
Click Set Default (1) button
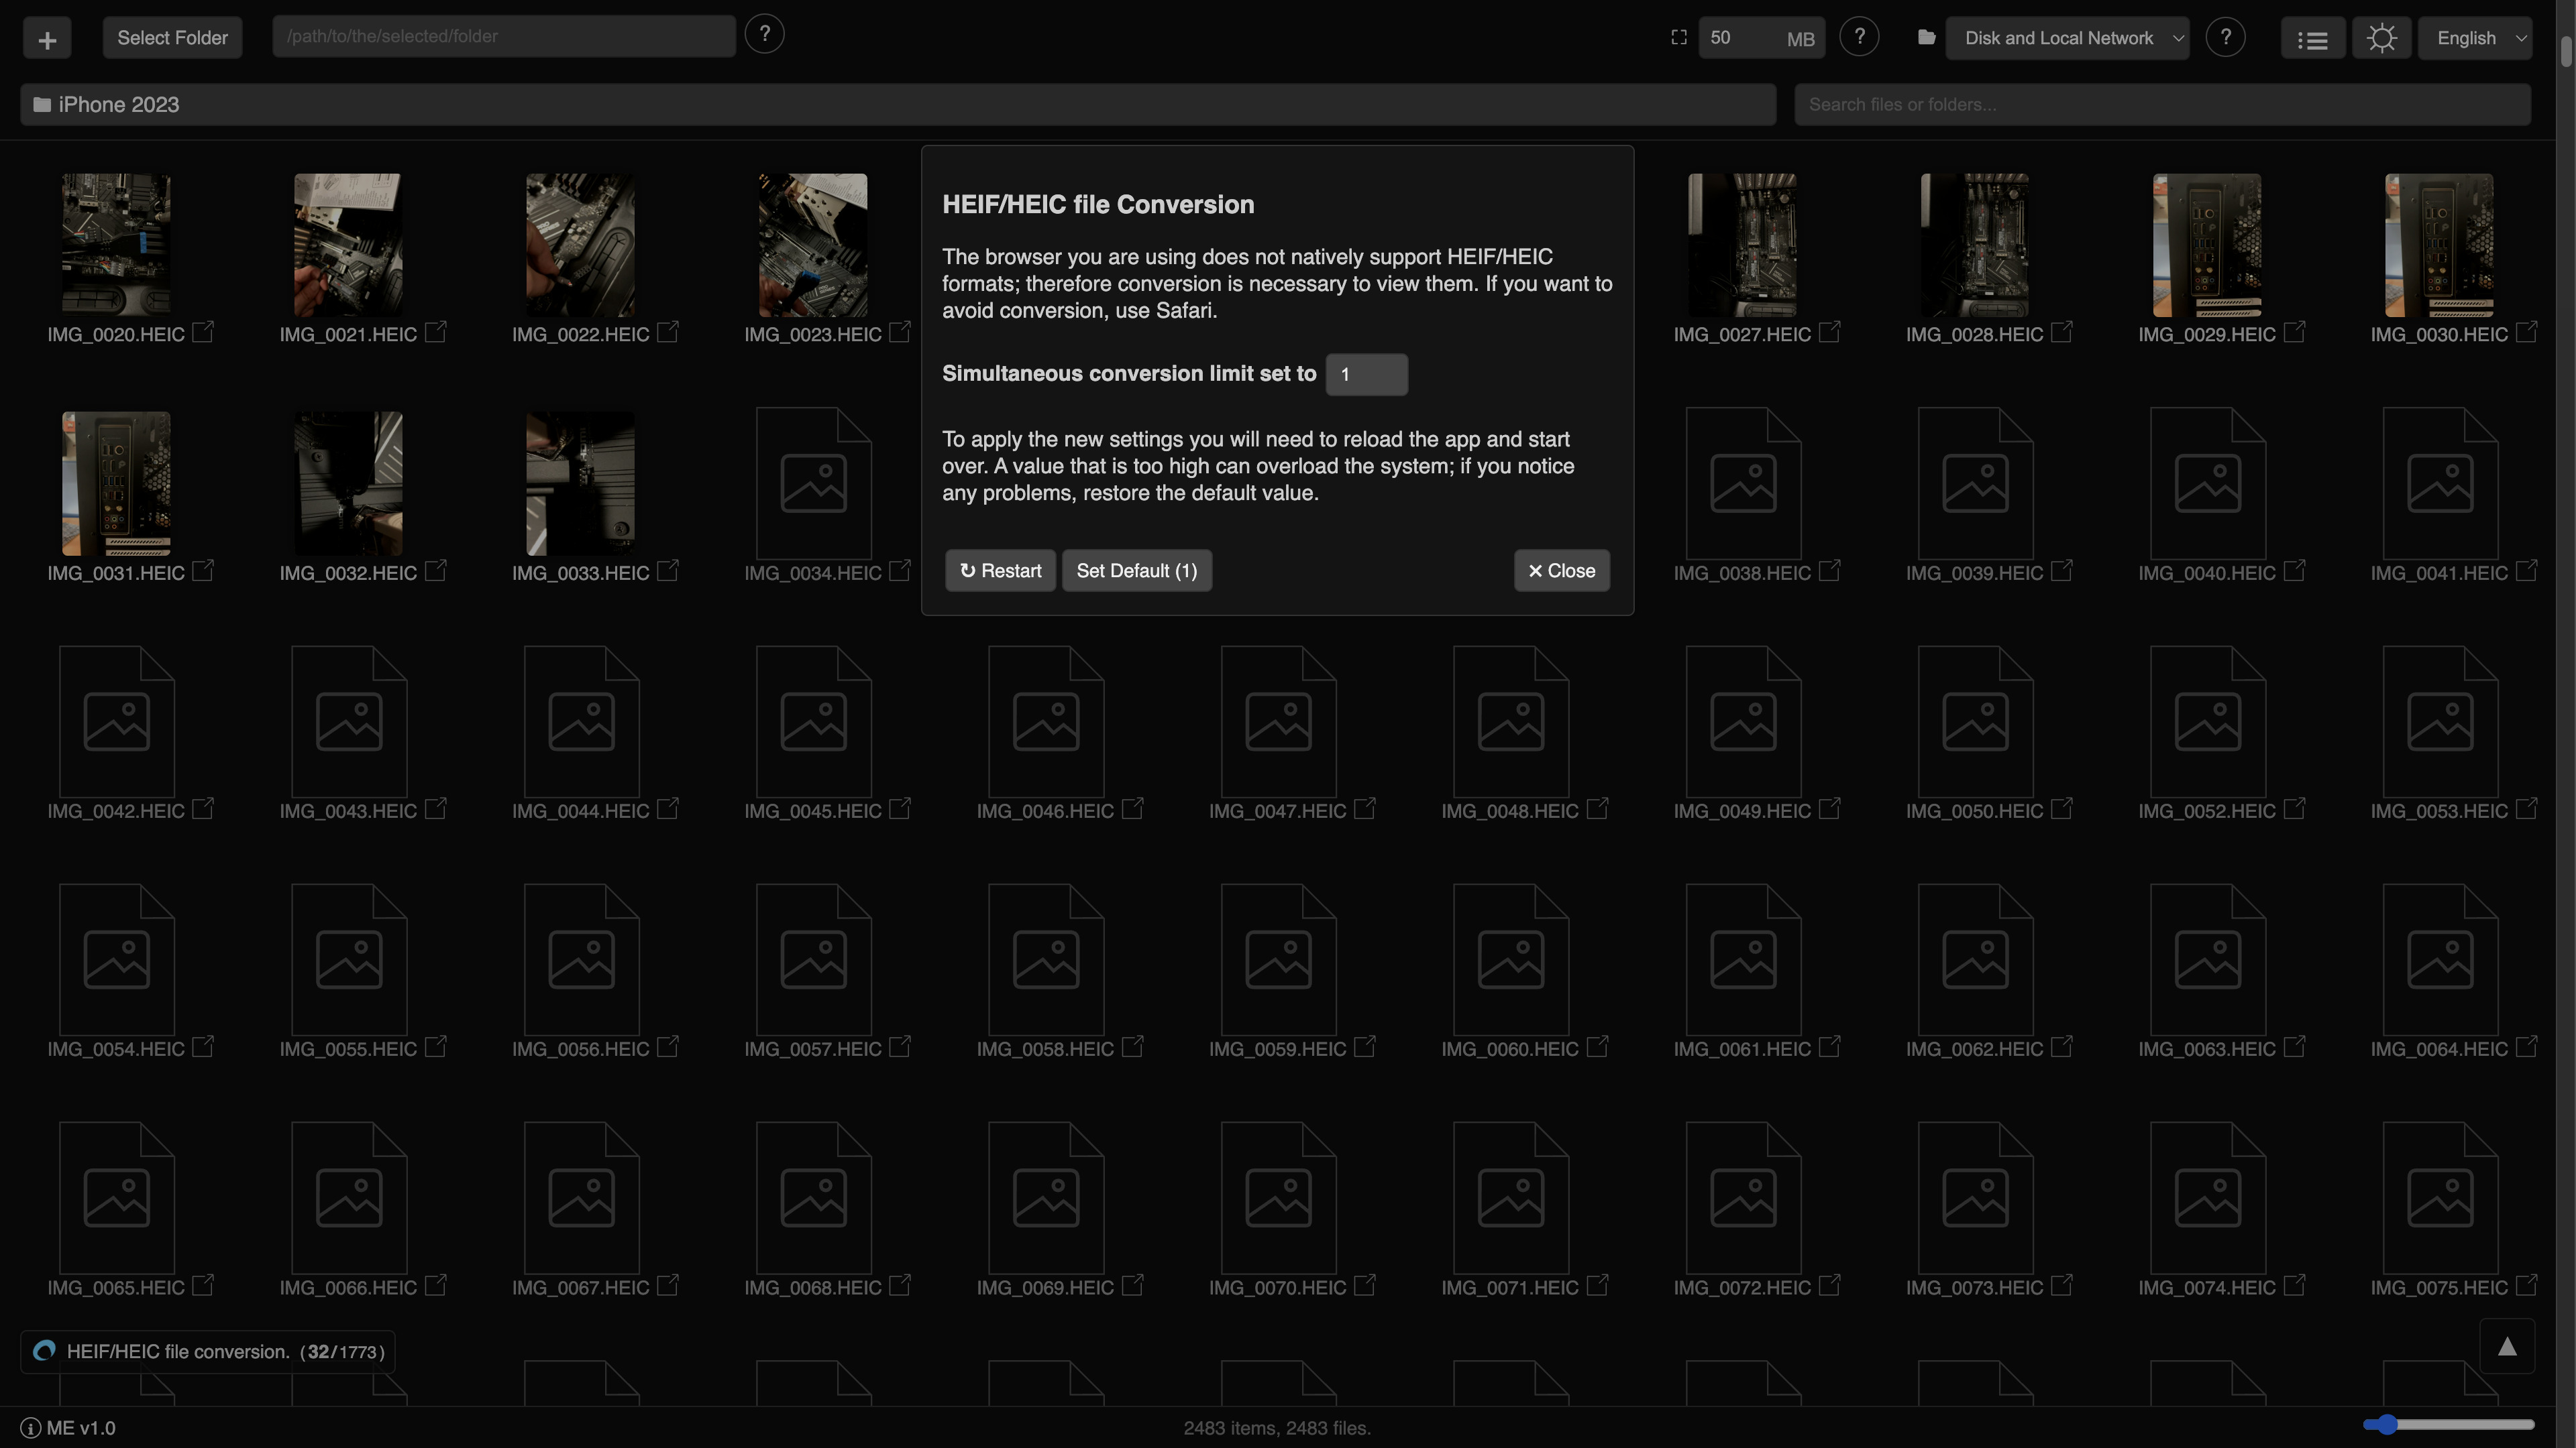[1136, 570]
